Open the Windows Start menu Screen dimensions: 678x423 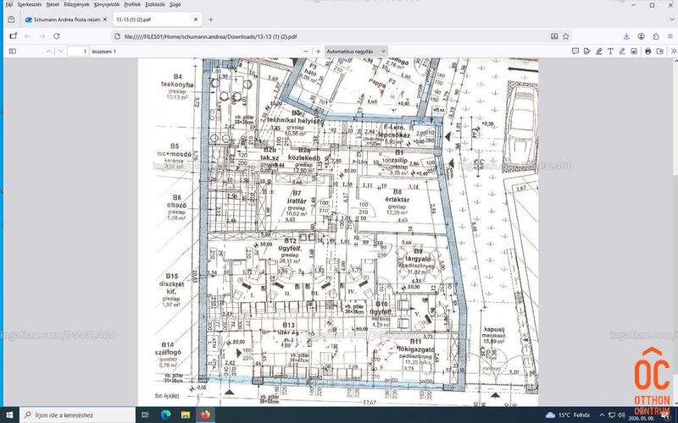click(x=9, y=415)
